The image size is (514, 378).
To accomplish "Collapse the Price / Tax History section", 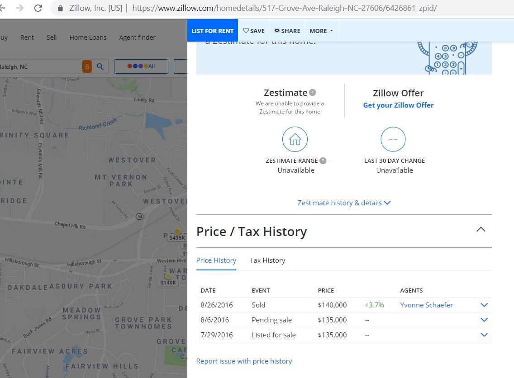I will pyautogui.click(x=481, y=229).
